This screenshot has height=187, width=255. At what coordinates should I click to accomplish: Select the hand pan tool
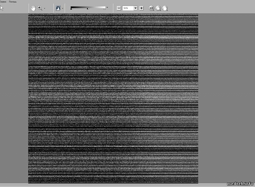(x=33, y=8)
